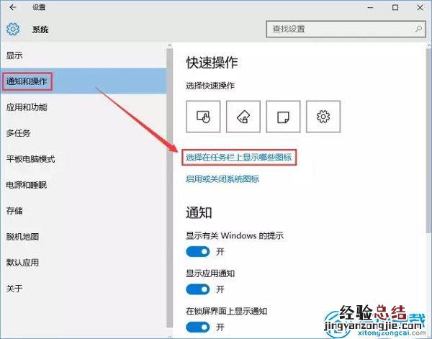432x339 pixels.
Task: Open 多任务 settings page
Action: click(x=84, y=133)
